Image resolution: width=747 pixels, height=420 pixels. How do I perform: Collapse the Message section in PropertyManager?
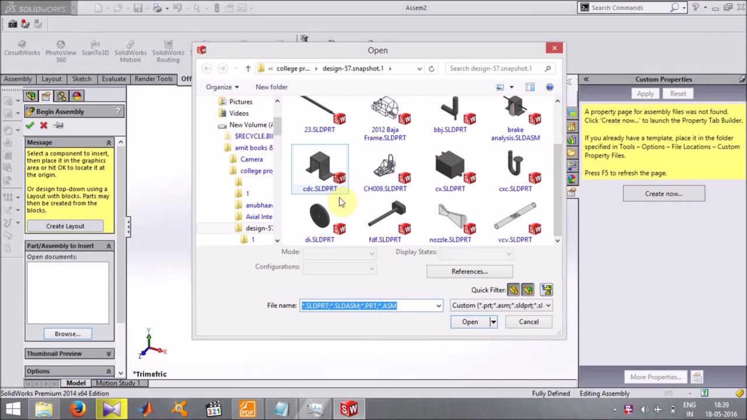coord(109,142)
